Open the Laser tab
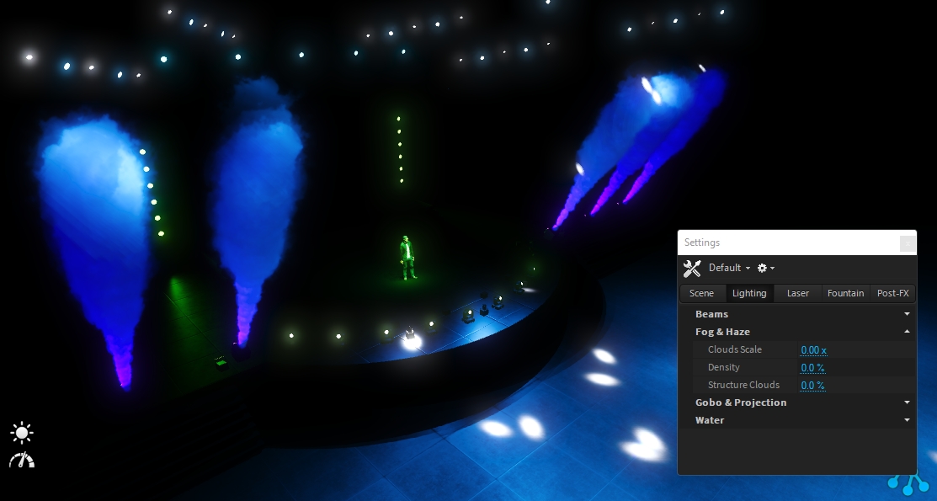Viewport: 937px width, 501px height. pyautogui.click(x=798, y=293)
